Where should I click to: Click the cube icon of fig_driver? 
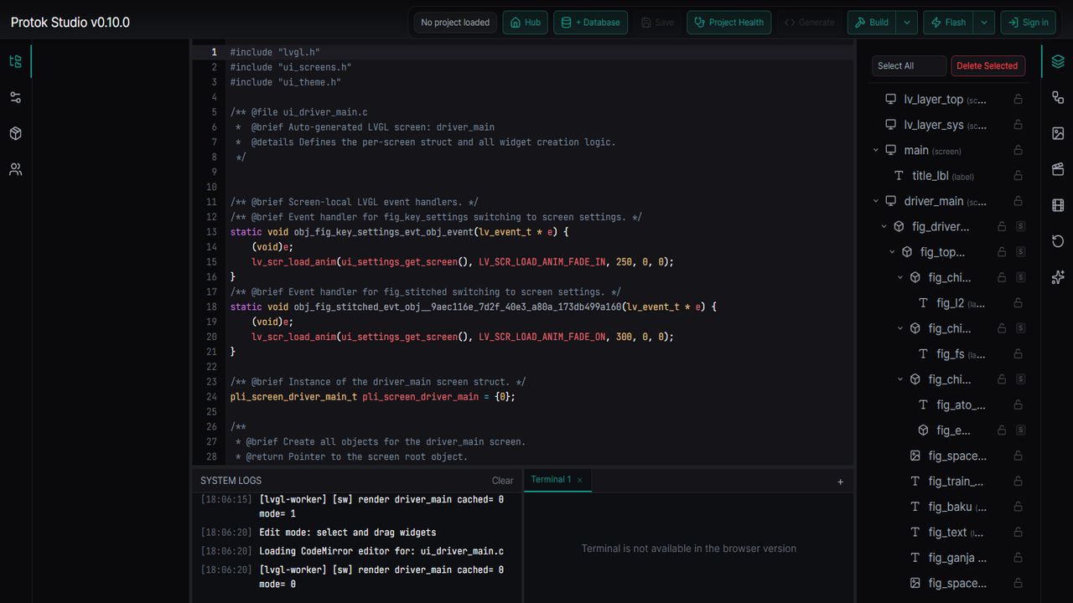[x=899, y=226]
